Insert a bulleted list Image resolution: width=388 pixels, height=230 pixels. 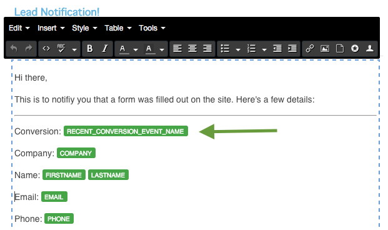pyautogui.click(x=225, y=49)
